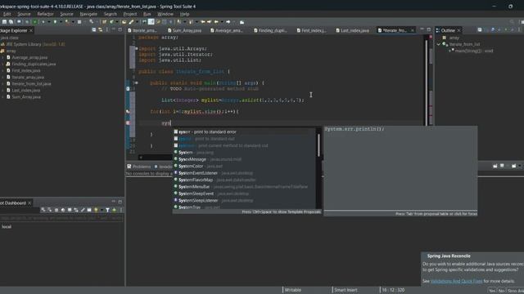Switch to Average_arra... editor tab
Image resolution: width=524 pixels, height=294 pixels.
click(227, 30)
